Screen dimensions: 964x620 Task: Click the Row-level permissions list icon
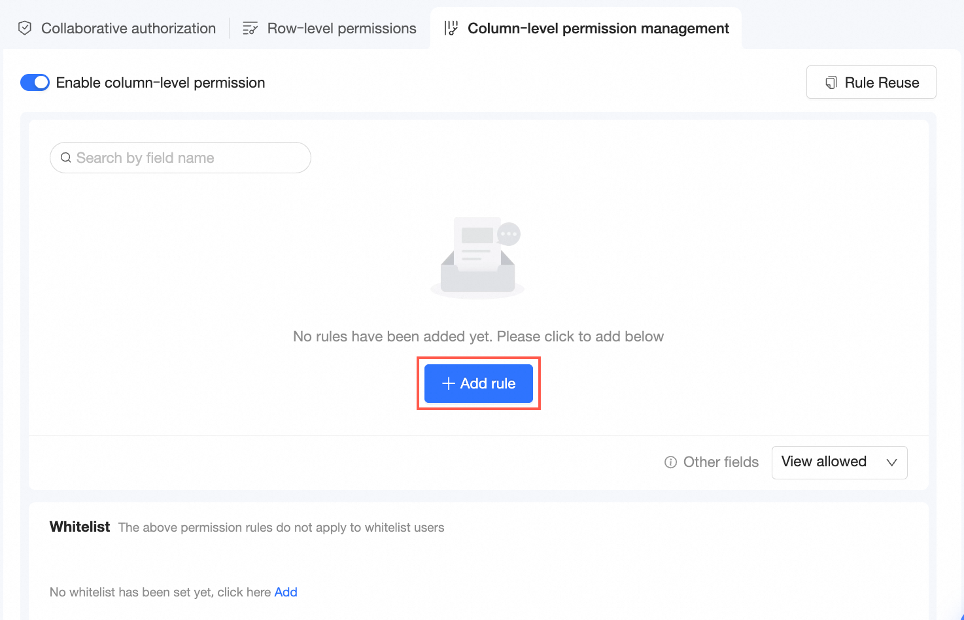250,28
